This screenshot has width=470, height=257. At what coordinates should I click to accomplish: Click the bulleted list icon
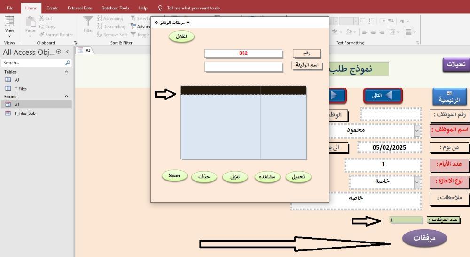click(x=362, y=21)
